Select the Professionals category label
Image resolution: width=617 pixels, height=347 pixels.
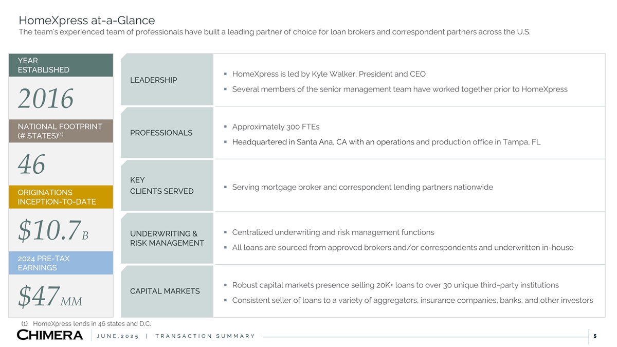tap(161, 133)
